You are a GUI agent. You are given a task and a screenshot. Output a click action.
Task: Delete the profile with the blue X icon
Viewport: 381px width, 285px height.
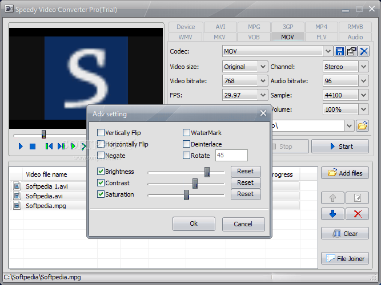(364, 51)
